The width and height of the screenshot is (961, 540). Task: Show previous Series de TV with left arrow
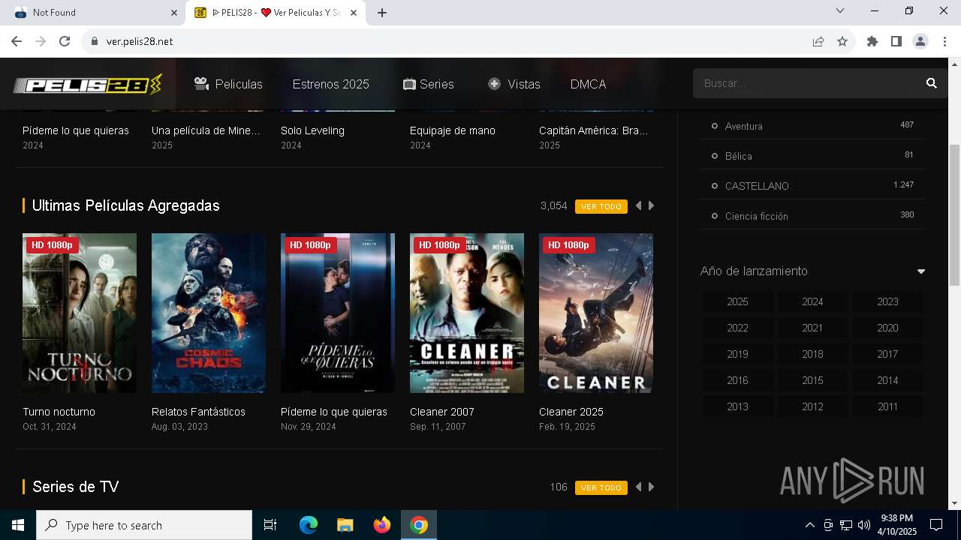point(638,487)
